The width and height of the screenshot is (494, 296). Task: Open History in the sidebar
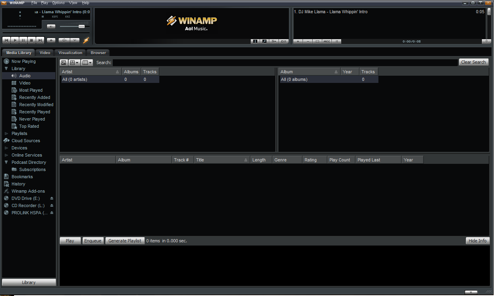18,184
